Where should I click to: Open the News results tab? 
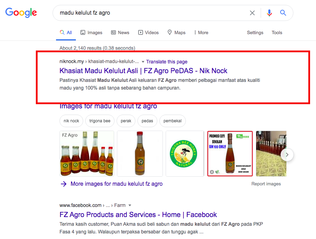[120, 32]
